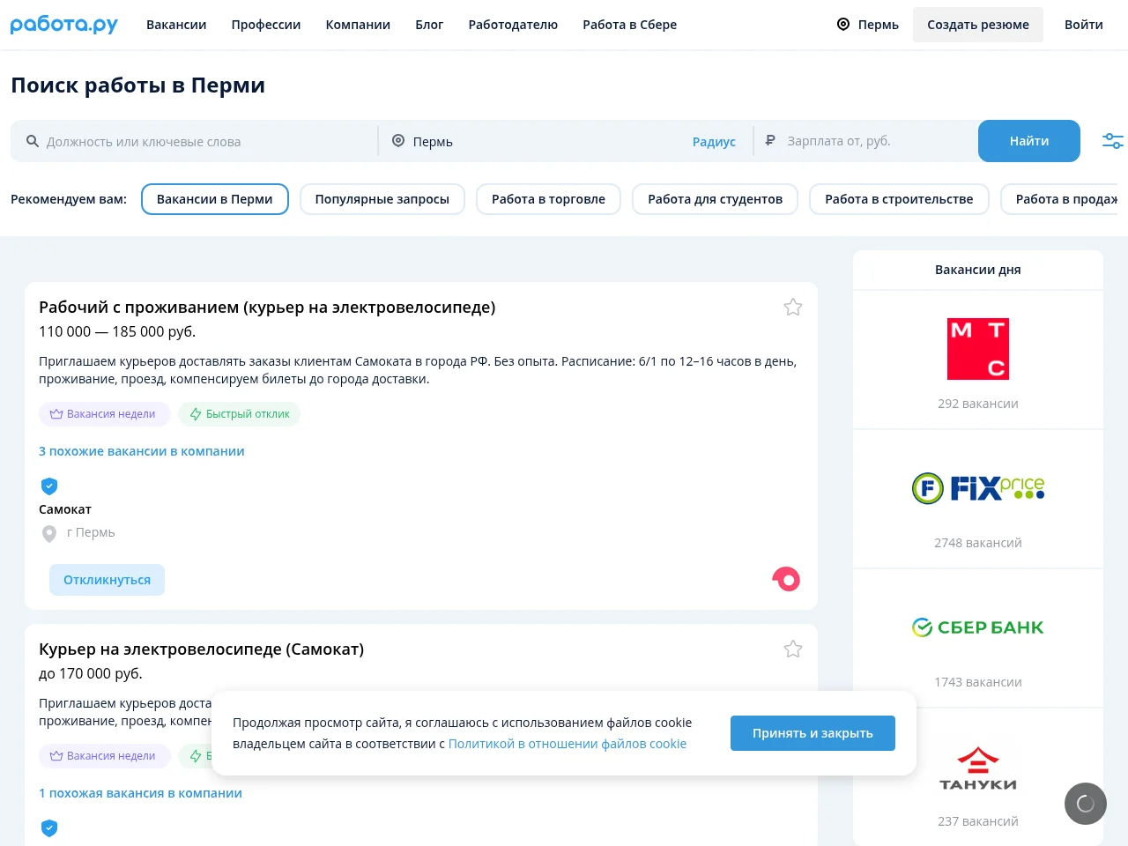The image size is (1128, 846).
Task: Open the Блог menu item
Action: 429,25
